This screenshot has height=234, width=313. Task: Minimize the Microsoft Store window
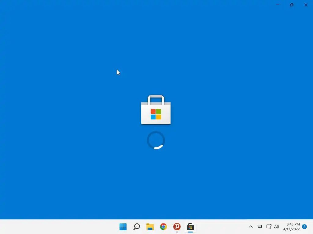(x=278, y=5)
